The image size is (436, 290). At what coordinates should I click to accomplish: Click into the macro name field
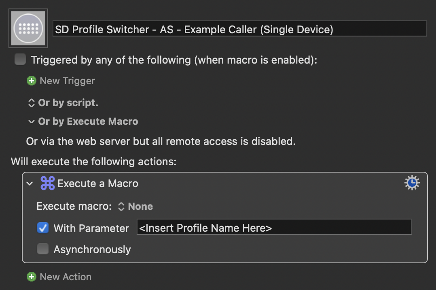[240, 28]
